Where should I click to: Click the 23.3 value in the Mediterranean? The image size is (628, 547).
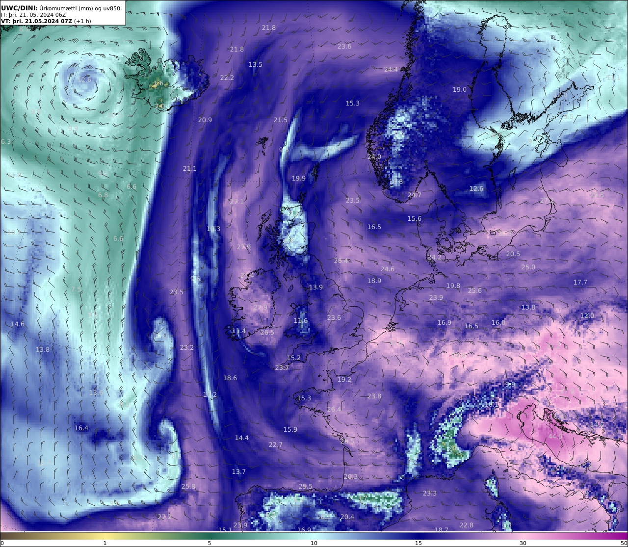point(430,494)
